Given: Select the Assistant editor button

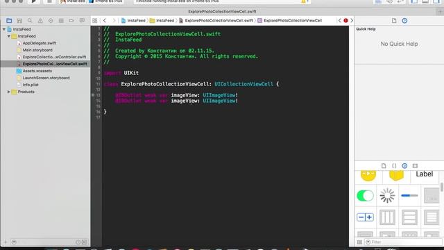Looking at the screenshot, I should 389,1.
